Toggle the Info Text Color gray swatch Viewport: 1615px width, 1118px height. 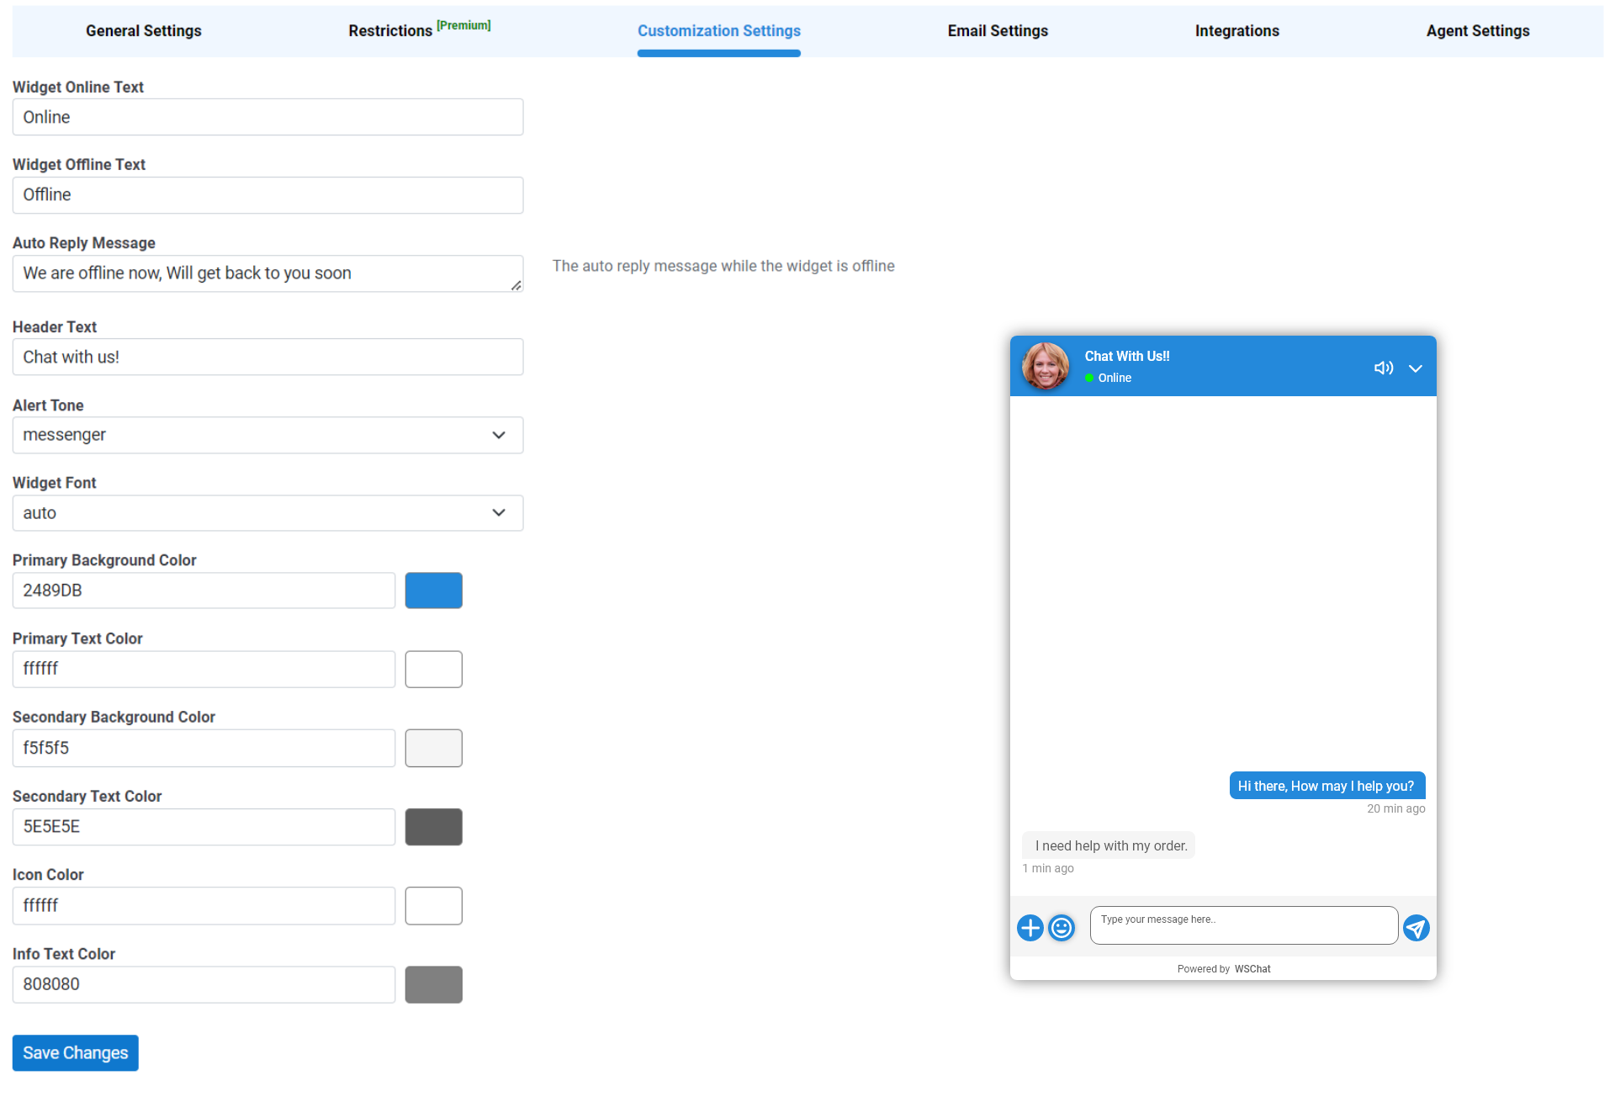point(433,984)
